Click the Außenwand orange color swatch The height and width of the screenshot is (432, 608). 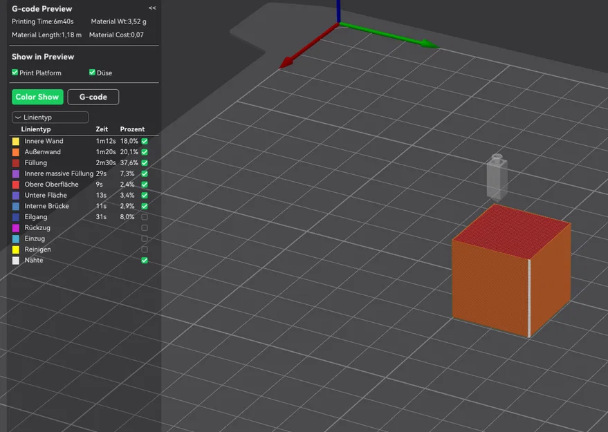click(16, 152)
